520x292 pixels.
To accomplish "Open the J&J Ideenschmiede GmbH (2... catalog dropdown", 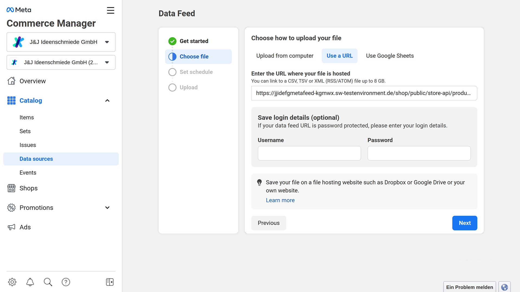I will [61, 62].
